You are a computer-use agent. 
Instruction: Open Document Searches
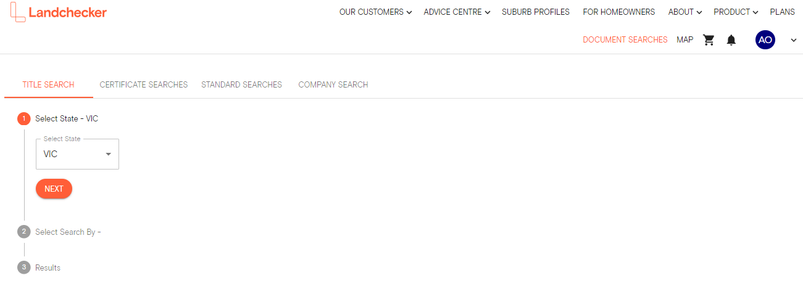click(625, 39)
